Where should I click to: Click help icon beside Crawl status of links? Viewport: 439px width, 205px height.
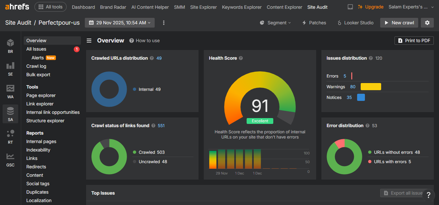pyautogui.click(x=153, y=126)
